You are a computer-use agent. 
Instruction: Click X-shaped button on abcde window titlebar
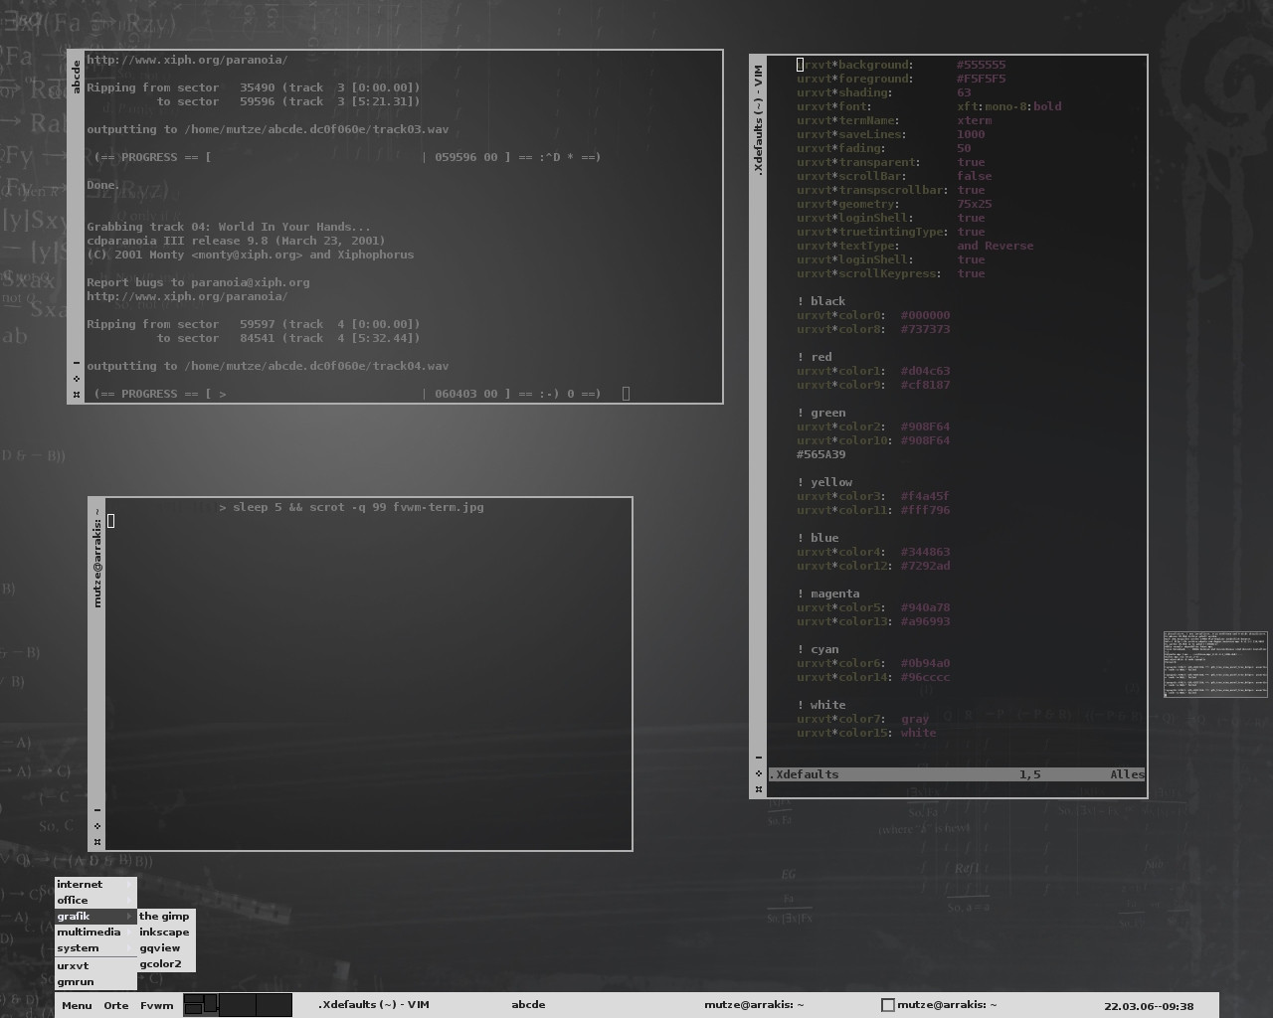click(77, 394)
